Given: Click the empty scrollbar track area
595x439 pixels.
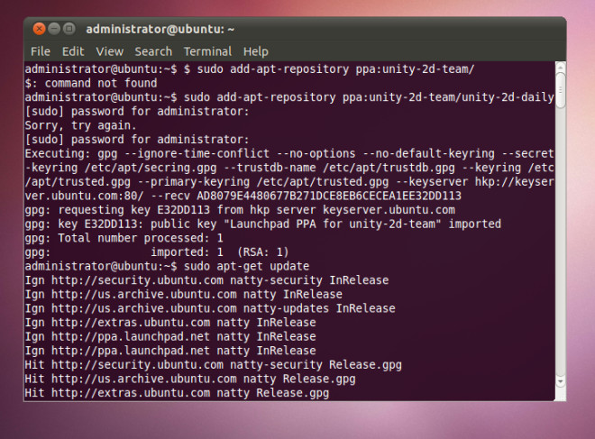Looking at the screenshot, I should [x=561, y=242].
